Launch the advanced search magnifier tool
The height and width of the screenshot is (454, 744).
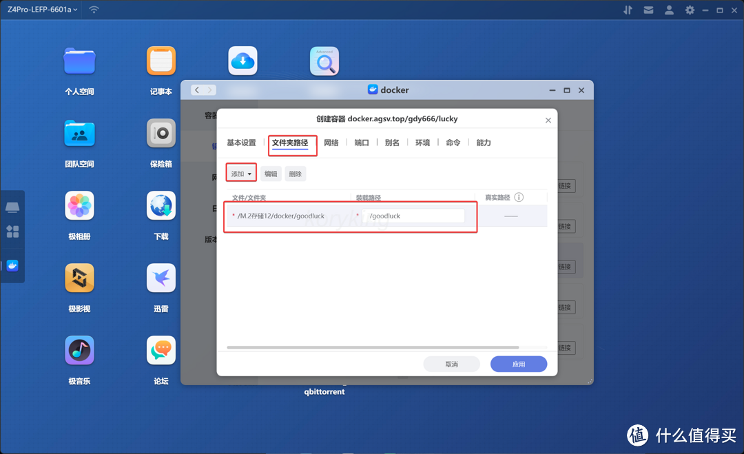[x=324, y=61]
